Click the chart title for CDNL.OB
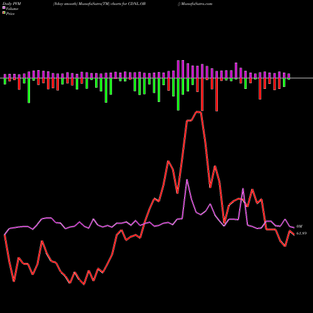 pyautogui.click(x=100, y=4)
